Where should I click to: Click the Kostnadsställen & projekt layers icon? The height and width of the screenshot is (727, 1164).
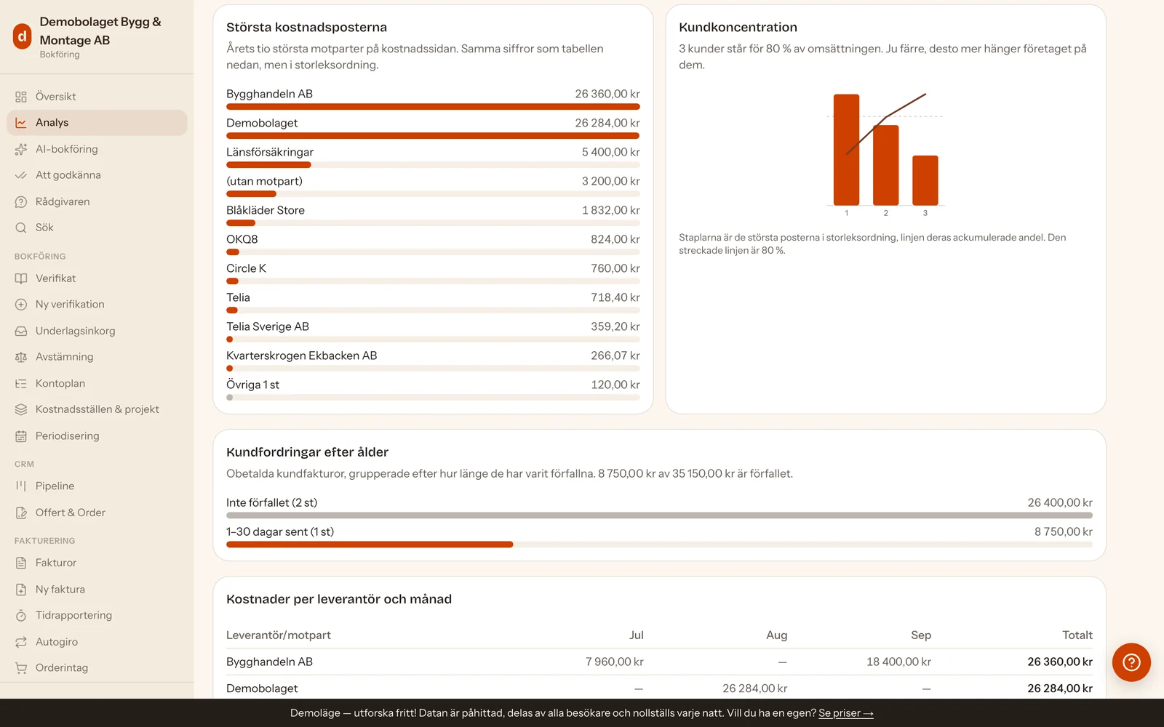(21, 409)
